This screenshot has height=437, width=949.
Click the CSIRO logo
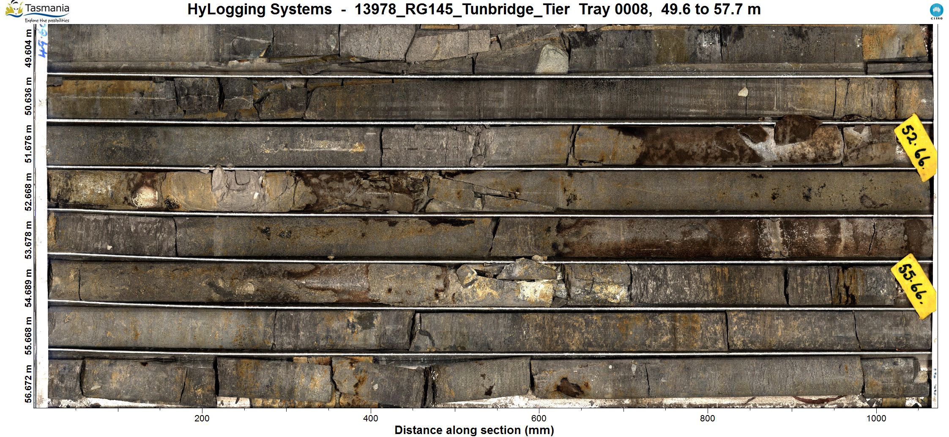pos(935,11)
